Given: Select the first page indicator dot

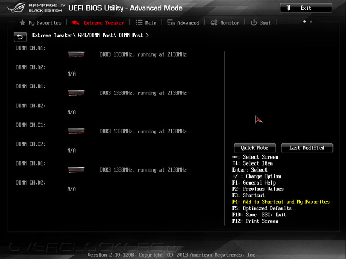Looking at the screenshot, I should [x=304, y=22].
